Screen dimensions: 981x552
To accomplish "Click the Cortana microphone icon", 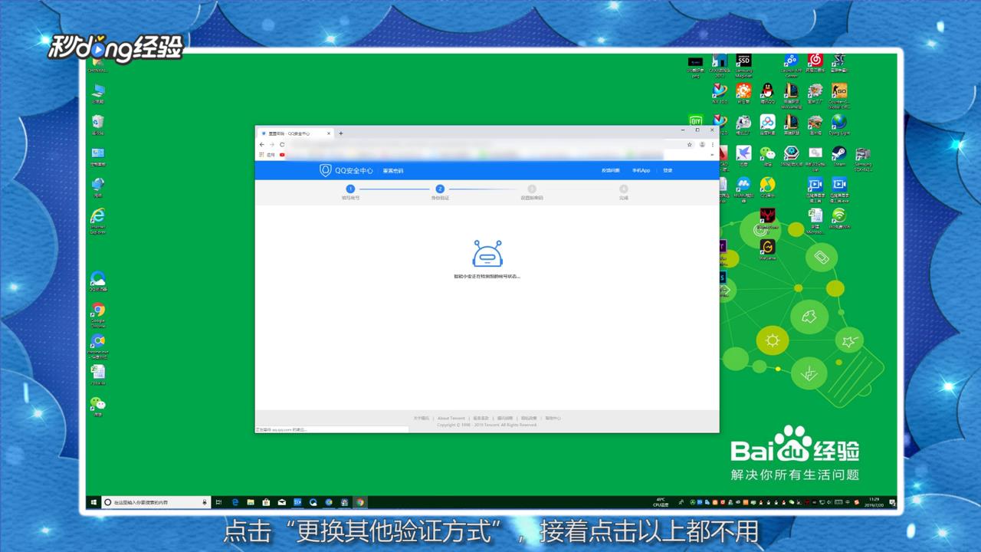I will (x=205, y=502).
